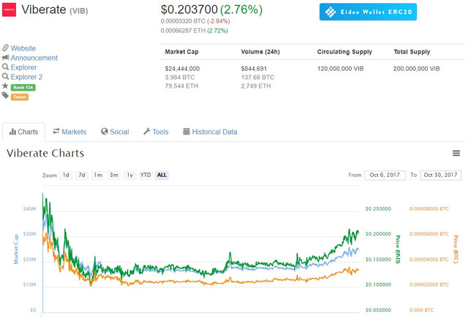Screen dimensions: 468x318
Task: Click the Volume (24h) column header
Action: tap(260, 52)
